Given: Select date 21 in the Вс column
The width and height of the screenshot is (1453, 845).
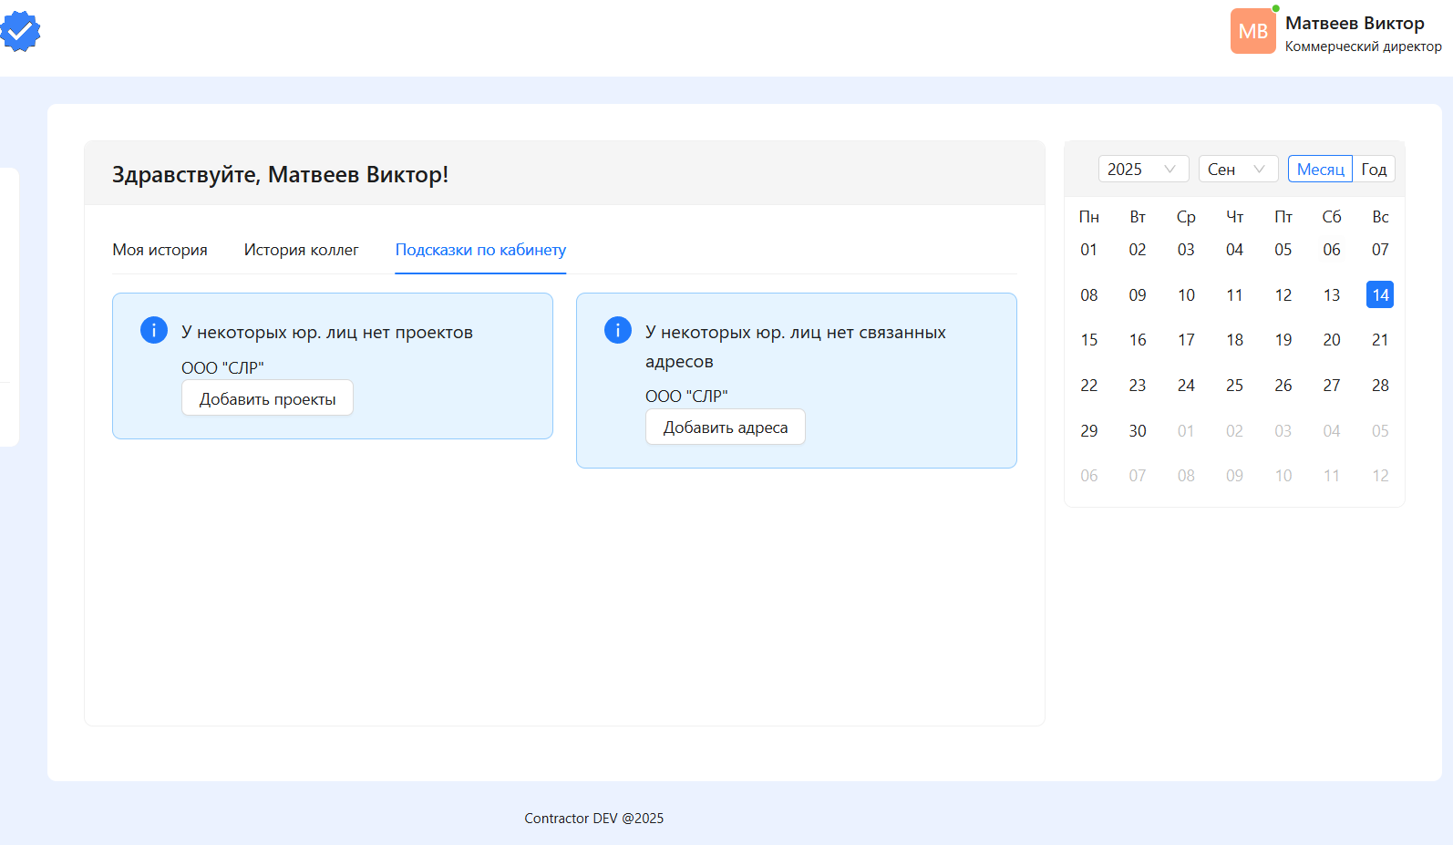Looking at the screenshot, I should point(1379,340).
